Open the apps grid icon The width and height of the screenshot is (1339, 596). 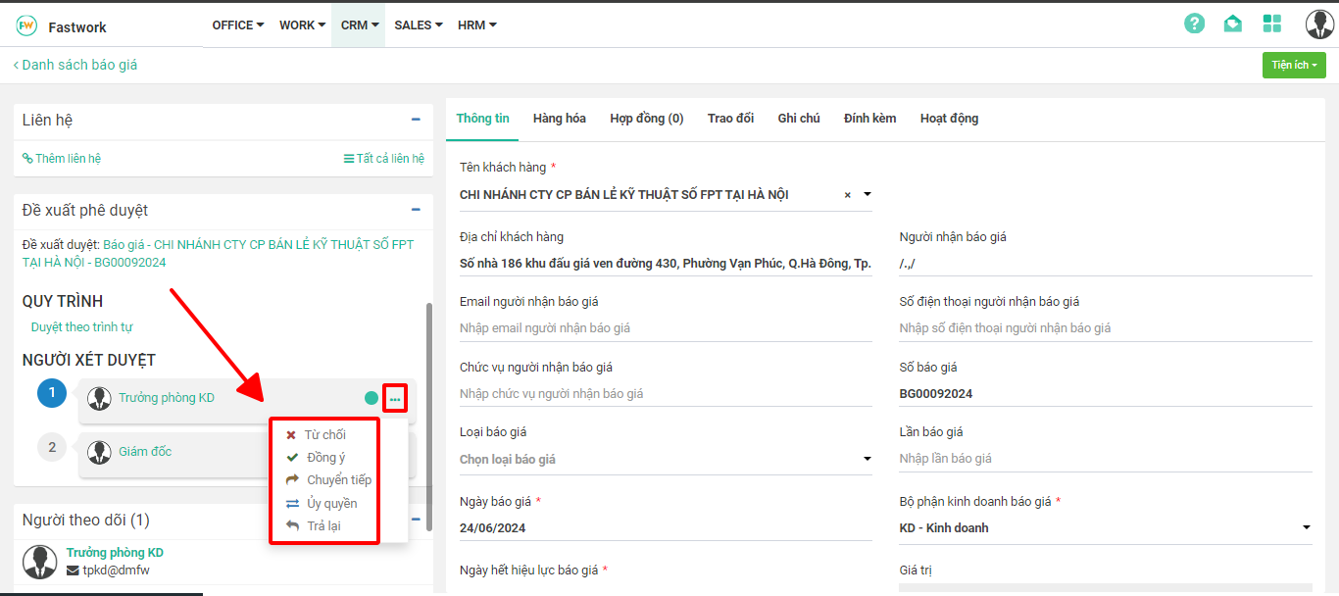pyautogui.click(x=1272, y=25)
